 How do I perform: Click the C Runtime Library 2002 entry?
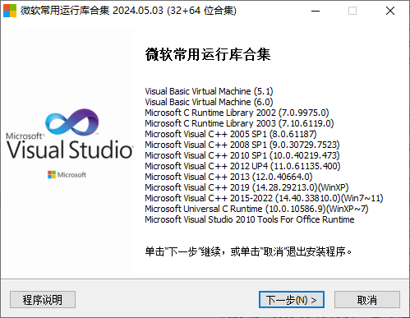click(237, 113)
